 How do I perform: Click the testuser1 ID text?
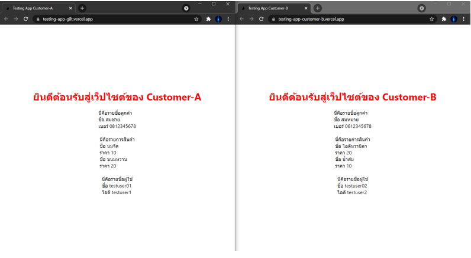(x=121, y=192)
